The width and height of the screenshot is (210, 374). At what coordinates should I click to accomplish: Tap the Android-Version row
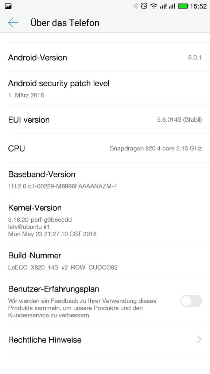105,57
